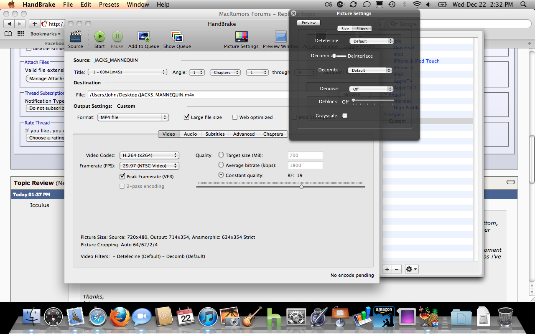This screenshot has width=535, height=334.
Task: Open Dashboard from the Dock
Action: pos(53,317)
